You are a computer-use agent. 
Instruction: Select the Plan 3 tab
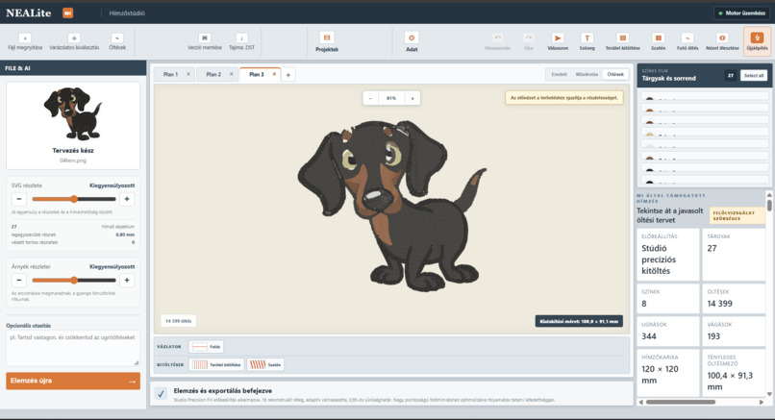click(x=257, y=74)
